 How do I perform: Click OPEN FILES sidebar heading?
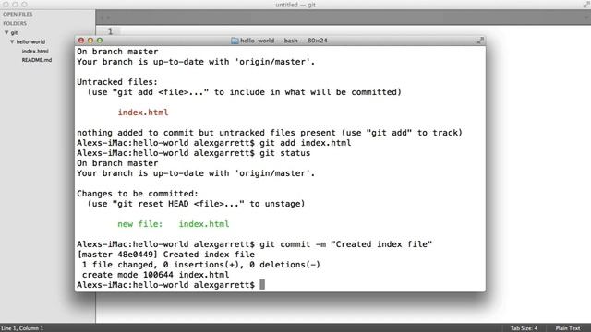(x=18, y=15)
